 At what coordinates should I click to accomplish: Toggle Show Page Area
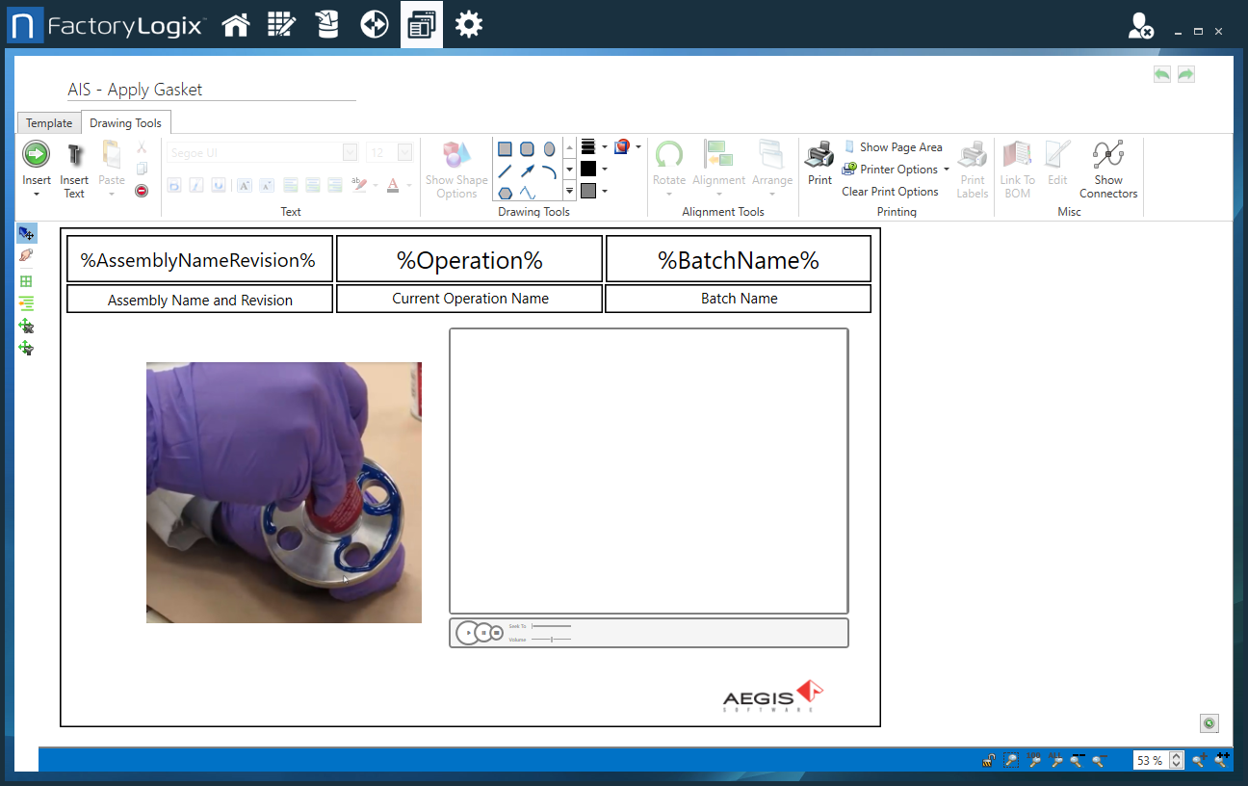coord(894,146)
